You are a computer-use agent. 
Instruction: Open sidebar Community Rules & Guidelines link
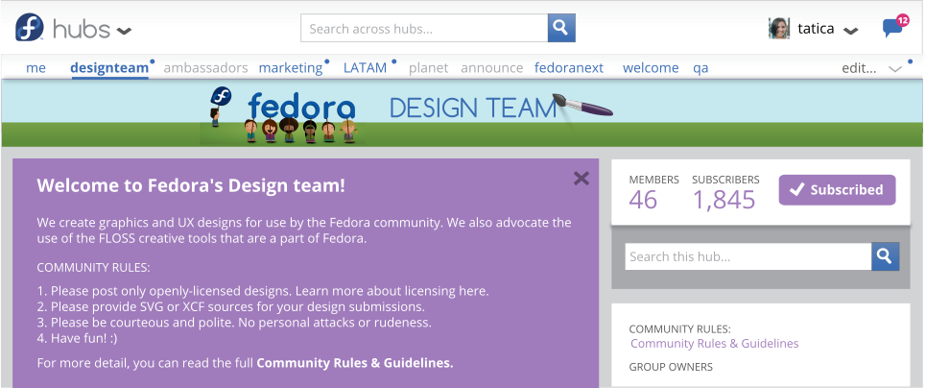click(715, 344)
